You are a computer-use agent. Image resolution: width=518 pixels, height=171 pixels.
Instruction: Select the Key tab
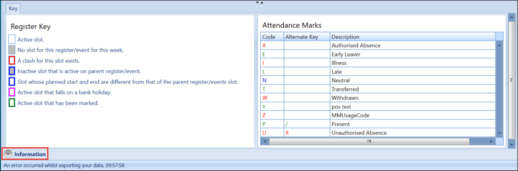click(x=13, y=9)
